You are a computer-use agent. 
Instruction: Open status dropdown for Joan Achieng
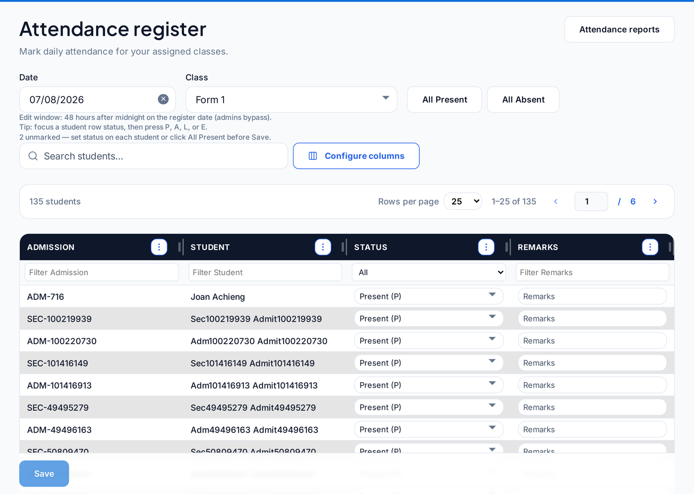click(x=429, y=296)
